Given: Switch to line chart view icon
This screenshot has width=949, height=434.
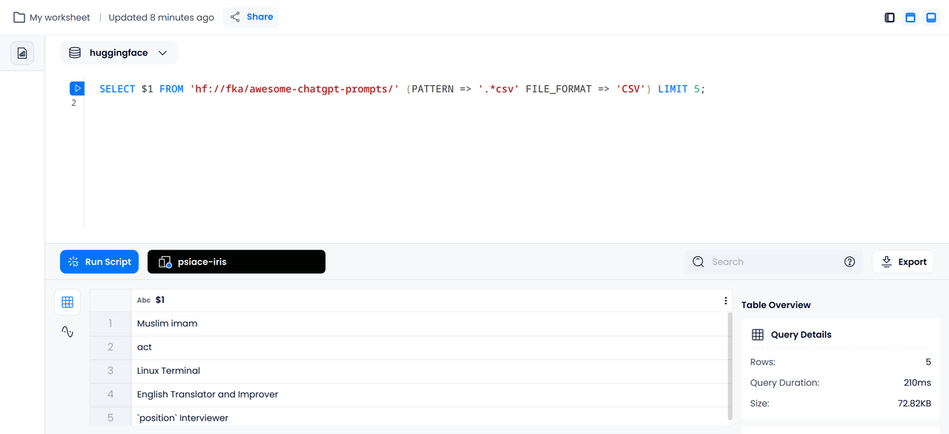Looking at the screenshot, I should (67, 332).
